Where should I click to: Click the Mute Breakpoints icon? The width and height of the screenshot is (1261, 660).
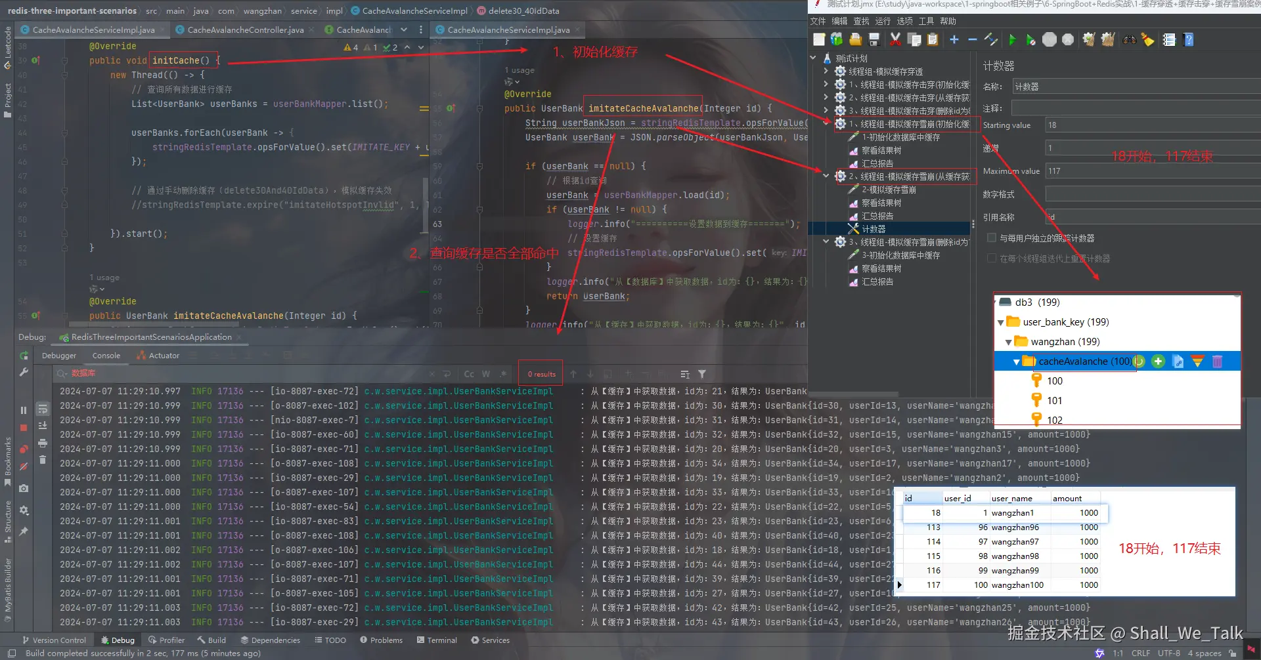24,466
